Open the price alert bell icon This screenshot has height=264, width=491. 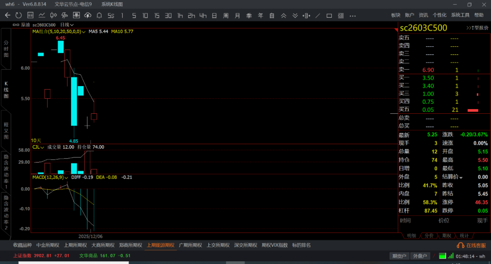(99, 15)
